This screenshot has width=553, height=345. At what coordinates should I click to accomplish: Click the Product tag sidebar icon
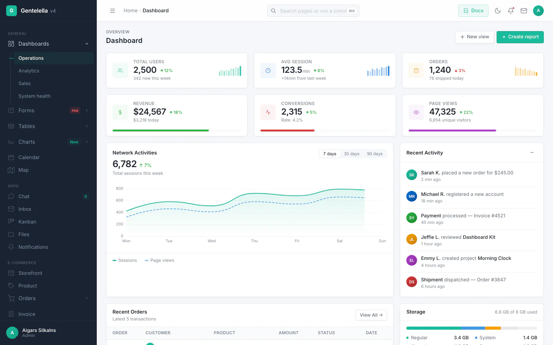click(11, 286)
